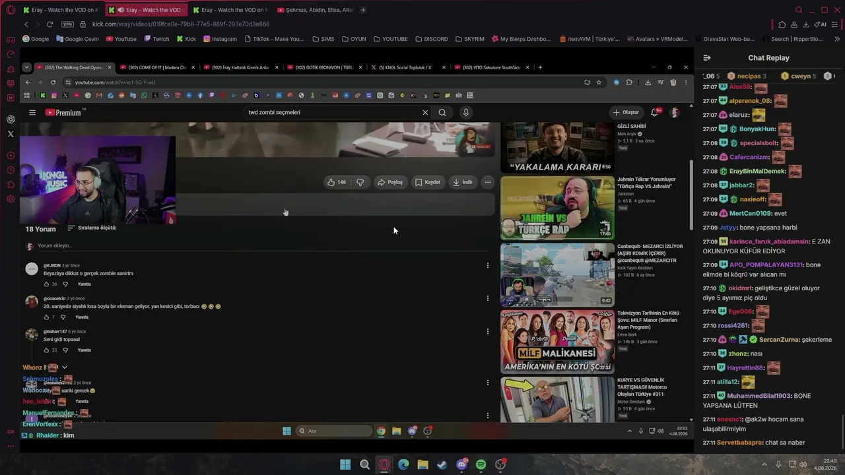Viewport: 845px width, 475px height.
Task: Click the Paylaş share button
Action: click(389, 182)
